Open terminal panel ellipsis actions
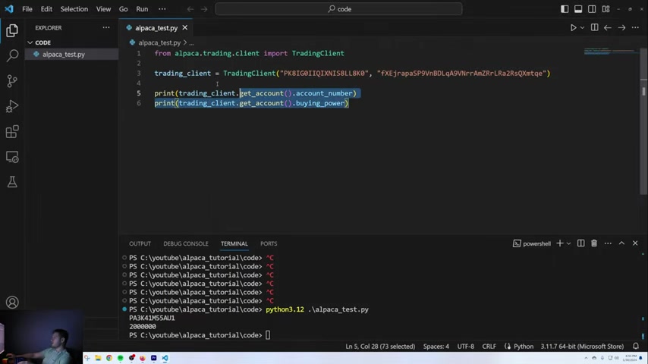 608,243
